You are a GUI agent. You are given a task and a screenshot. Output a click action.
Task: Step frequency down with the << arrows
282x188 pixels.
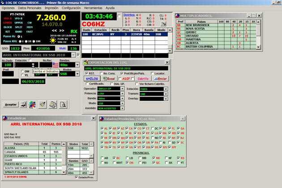click(54, 30)
